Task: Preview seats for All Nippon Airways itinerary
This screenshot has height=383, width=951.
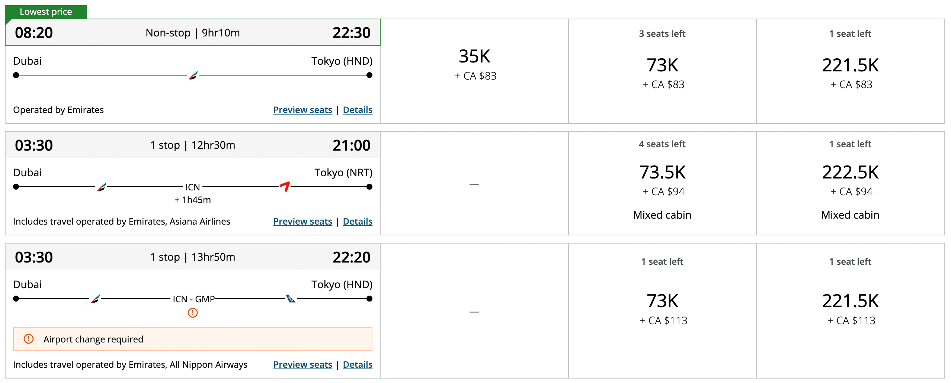Action: 302,365
